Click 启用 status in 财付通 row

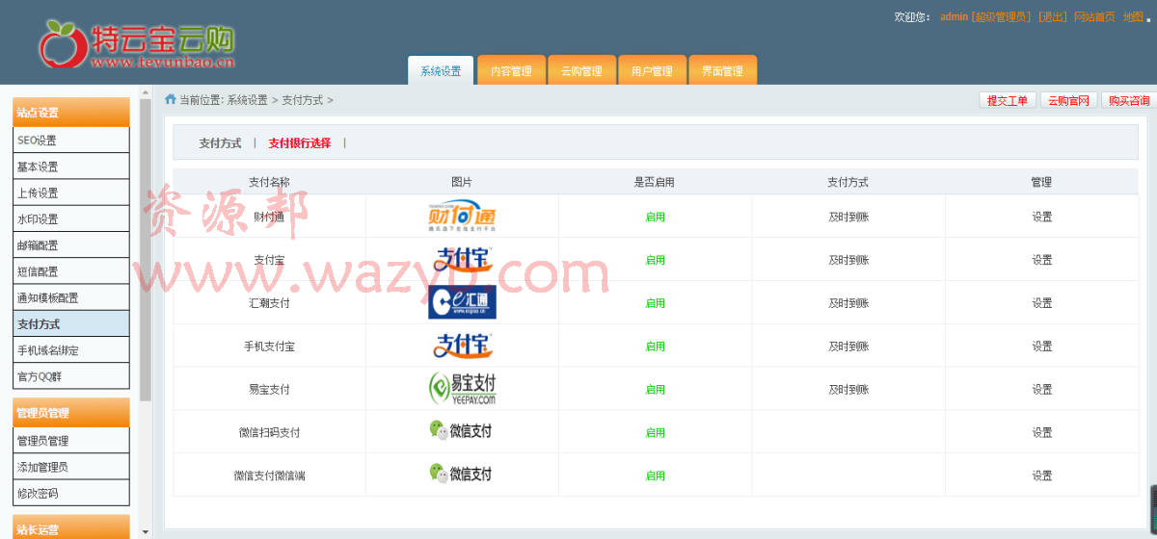655,217
